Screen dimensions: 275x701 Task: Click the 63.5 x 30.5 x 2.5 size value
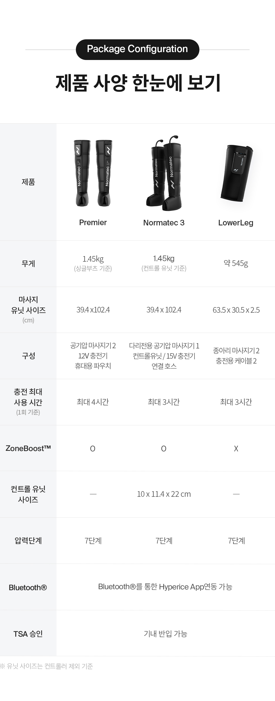pyautogui.click(x=236, y=310)
